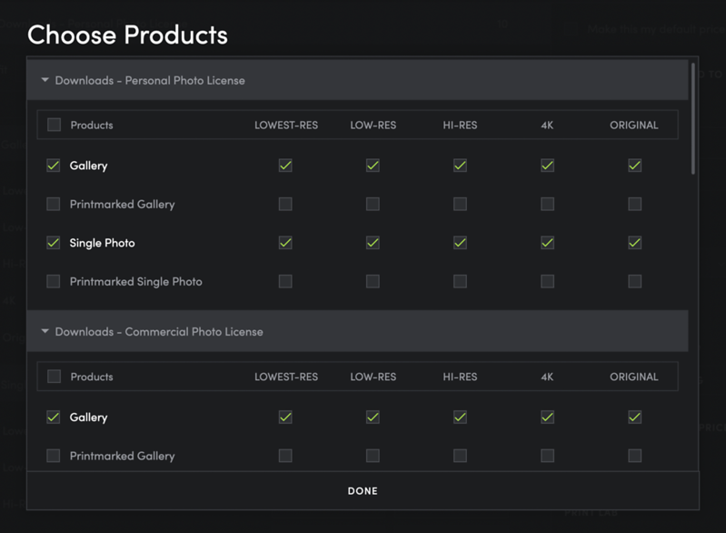
Task: Uncheck Single Photo 4K checkbox
Action: (x=547, y=243)
